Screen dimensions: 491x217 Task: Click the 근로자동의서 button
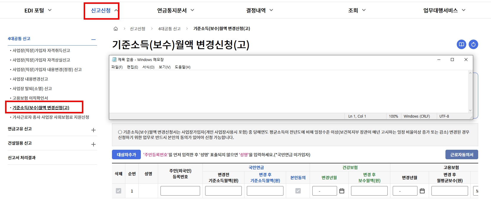[x=462, y=154]
